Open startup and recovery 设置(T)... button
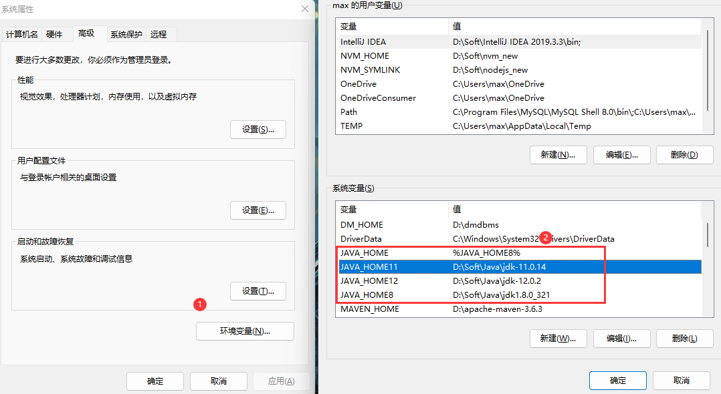Image resolution: width=721 pixels, height=394 pixels. tap(258, 291)
